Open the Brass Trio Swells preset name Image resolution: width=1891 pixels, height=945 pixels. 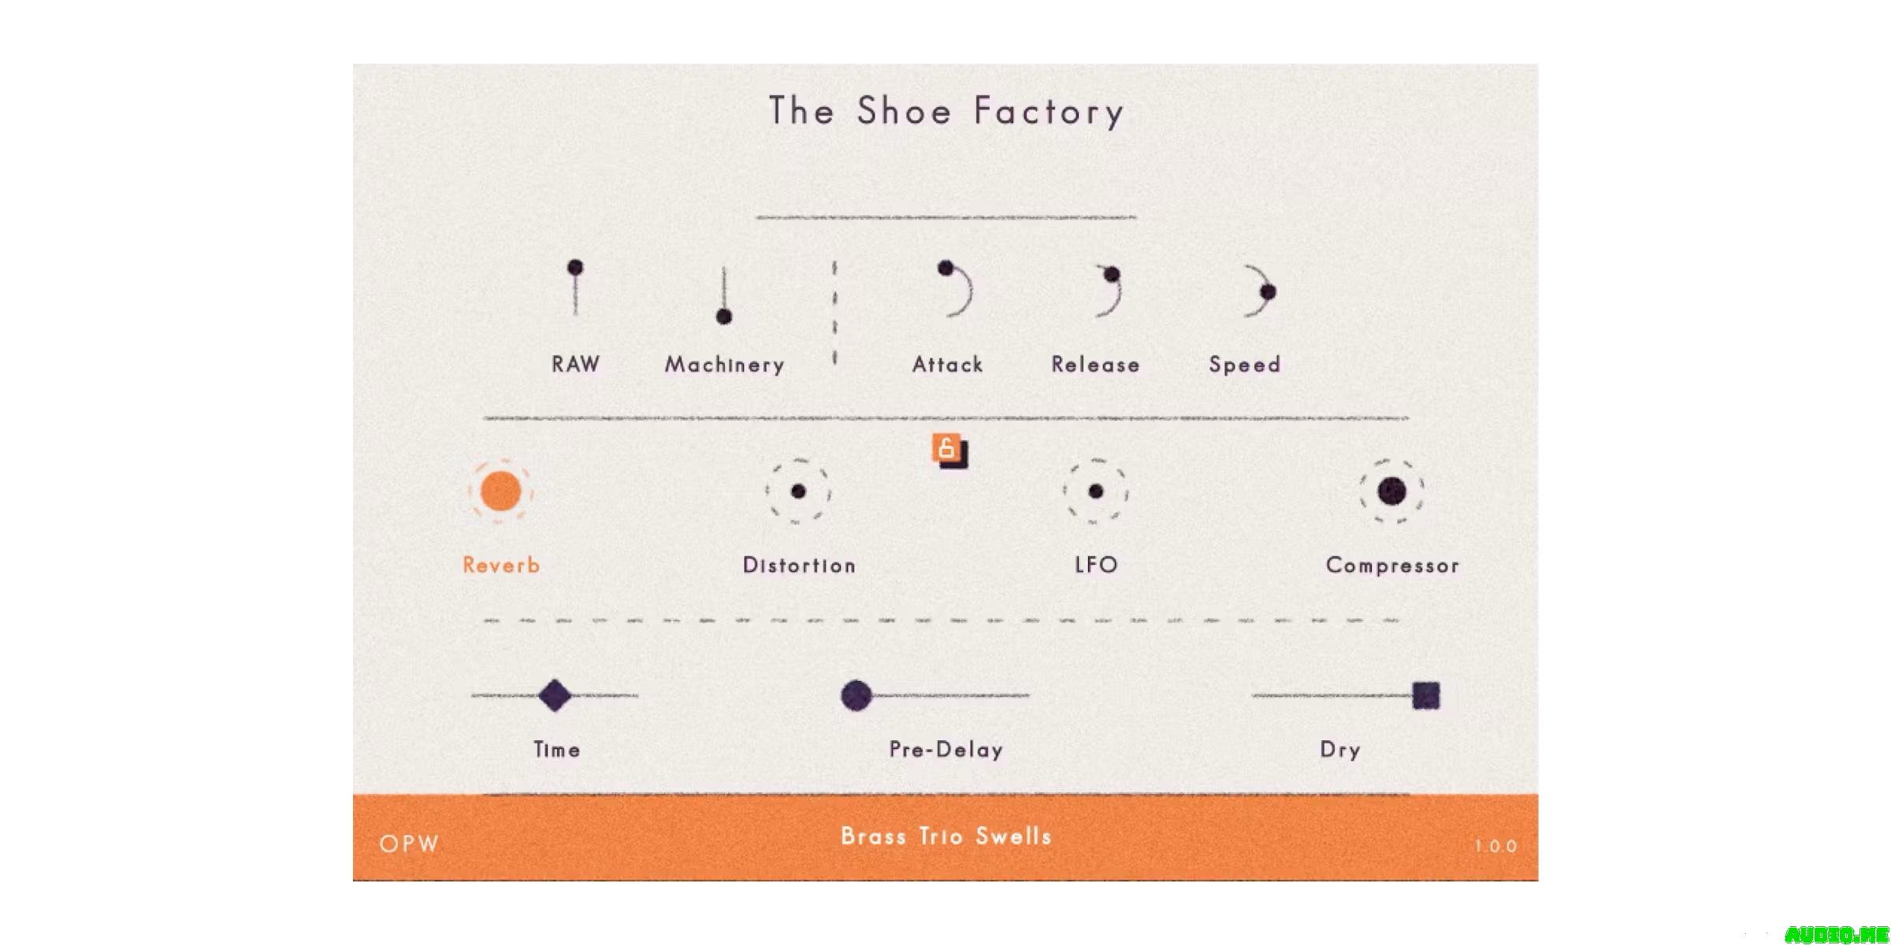coord(946,836)
